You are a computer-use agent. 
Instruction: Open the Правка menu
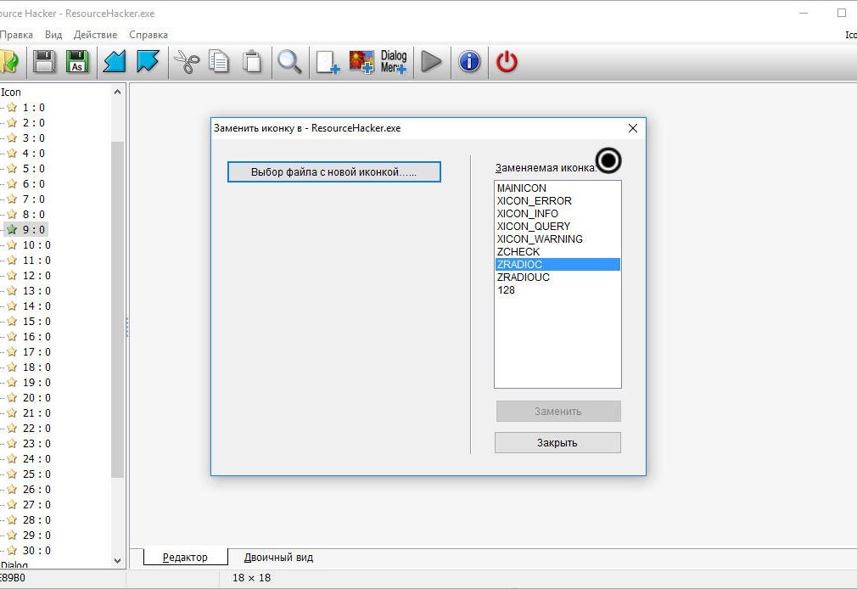tap(16, 35)
